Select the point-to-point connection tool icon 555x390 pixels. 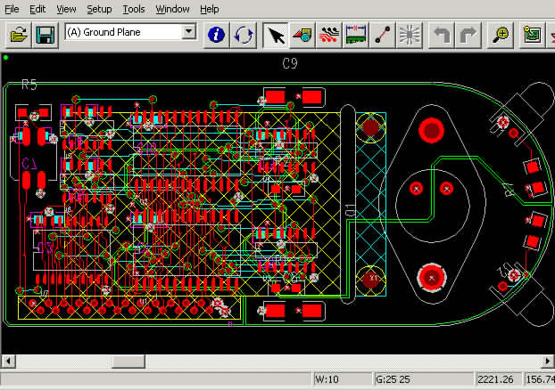(x=383, y=35)
